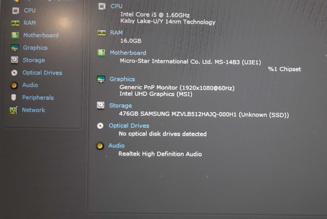Select Network in the sidebar list
The image size is (327, 219).
coord(34,110)
